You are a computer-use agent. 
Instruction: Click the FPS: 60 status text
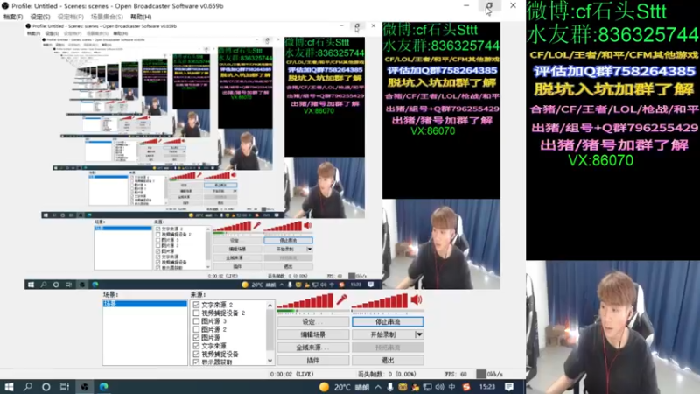(456, 374)
